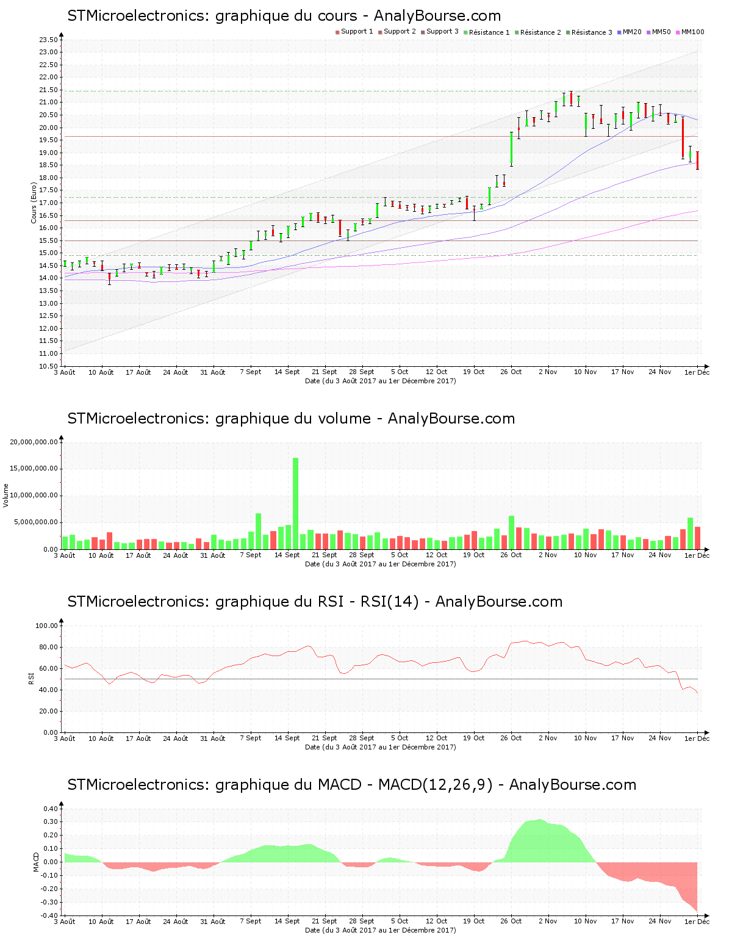Click the 20,000,000.00 volume axis value
The image size is (732, 946).
point(34,442)
